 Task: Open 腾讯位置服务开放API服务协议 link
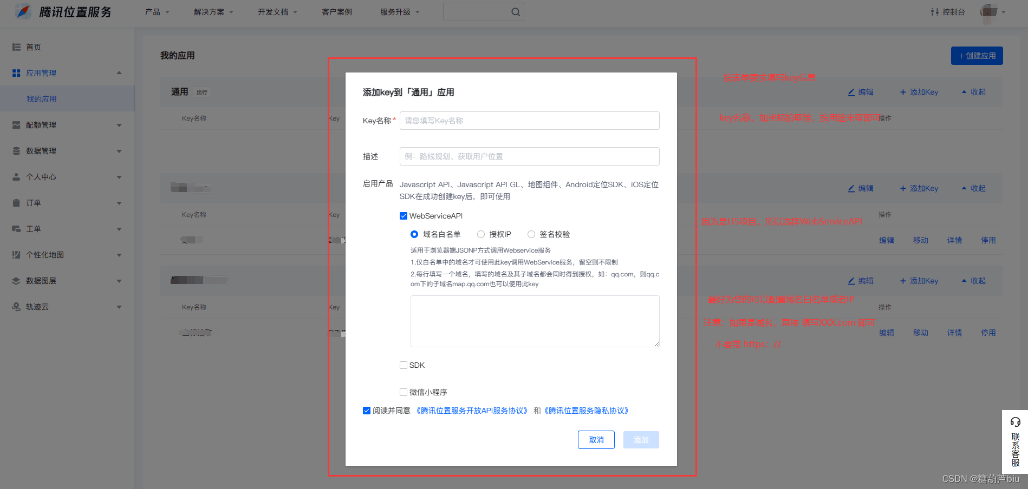472,411
